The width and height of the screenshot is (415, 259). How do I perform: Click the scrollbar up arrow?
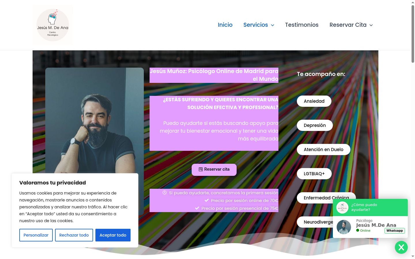pos(413,2)
